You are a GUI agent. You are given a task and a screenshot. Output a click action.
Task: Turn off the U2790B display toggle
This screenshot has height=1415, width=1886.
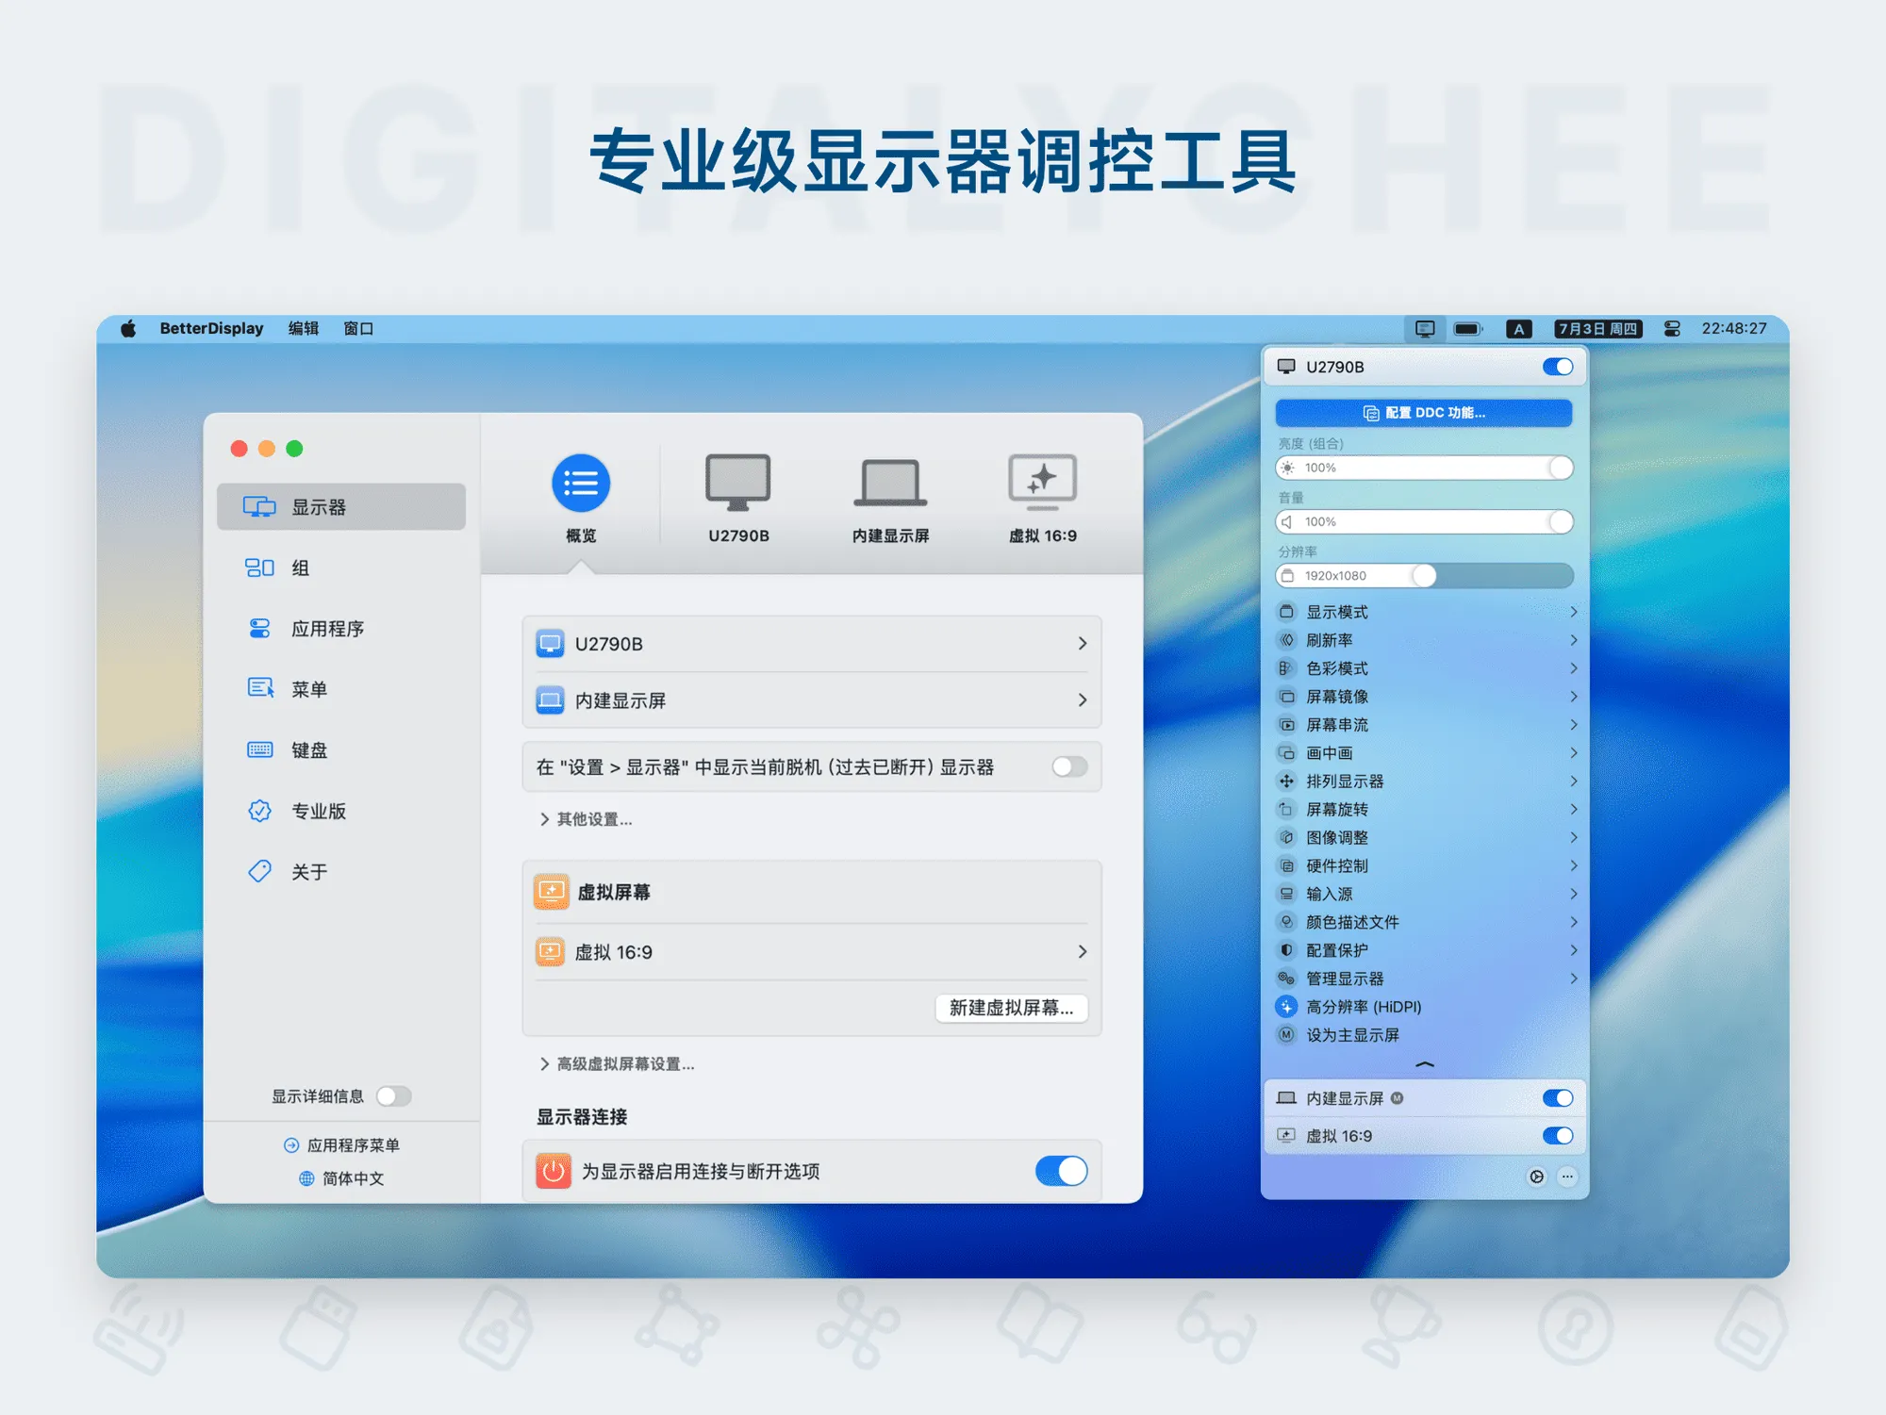coord(1557,367)
